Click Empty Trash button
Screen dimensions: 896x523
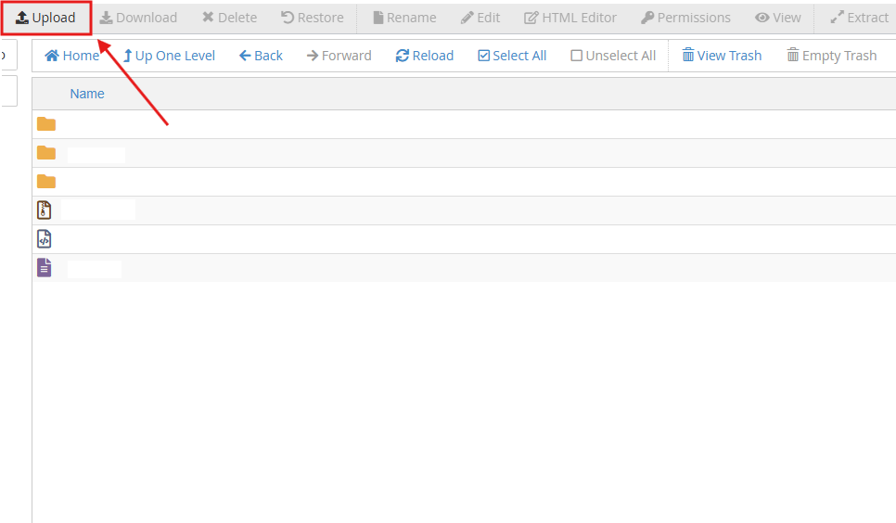pyautogui.click(x=831, y=56)
